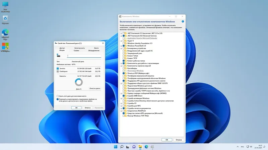Open the Microsoft Edge desktop shortcut
268x150 pixels.
point(5,32)
